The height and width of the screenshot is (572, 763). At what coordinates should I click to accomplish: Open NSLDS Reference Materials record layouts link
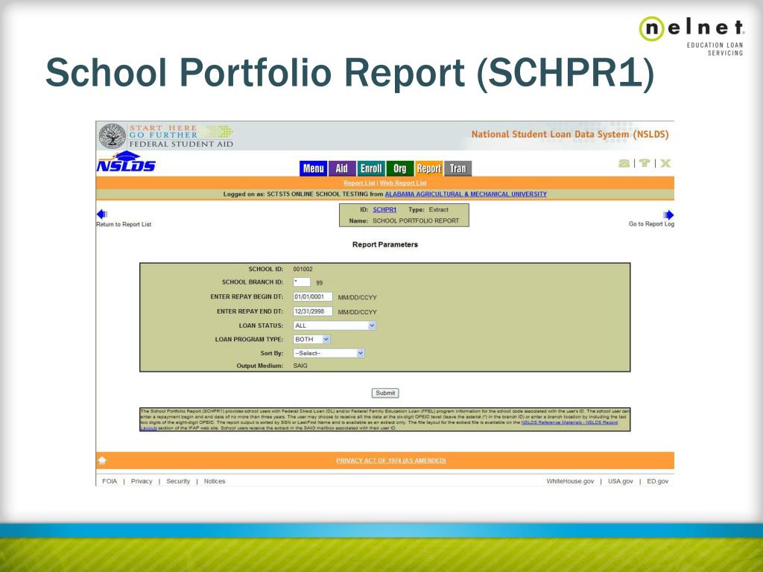coord(569,423)
